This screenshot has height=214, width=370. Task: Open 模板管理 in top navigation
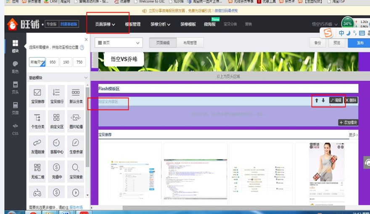tap(133, 24)
